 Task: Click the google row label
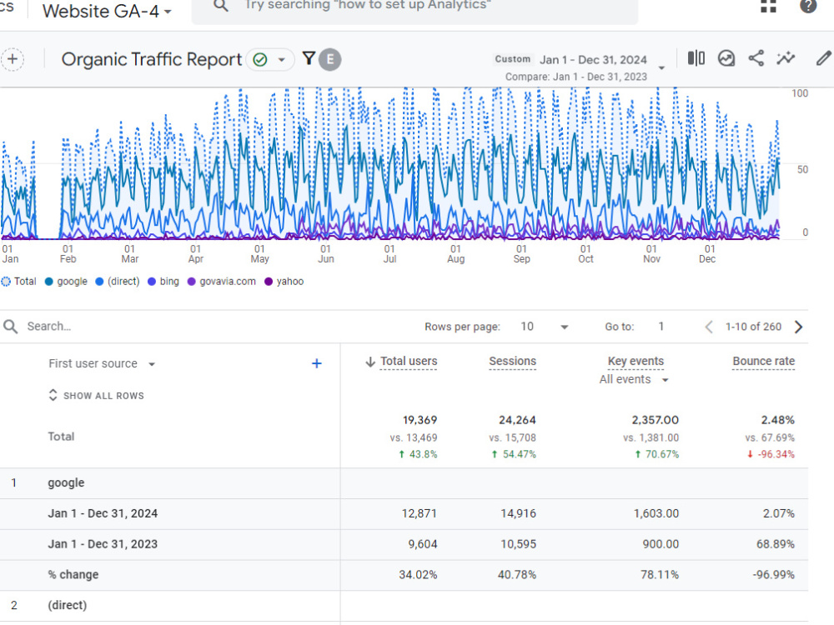coord(66,483)
